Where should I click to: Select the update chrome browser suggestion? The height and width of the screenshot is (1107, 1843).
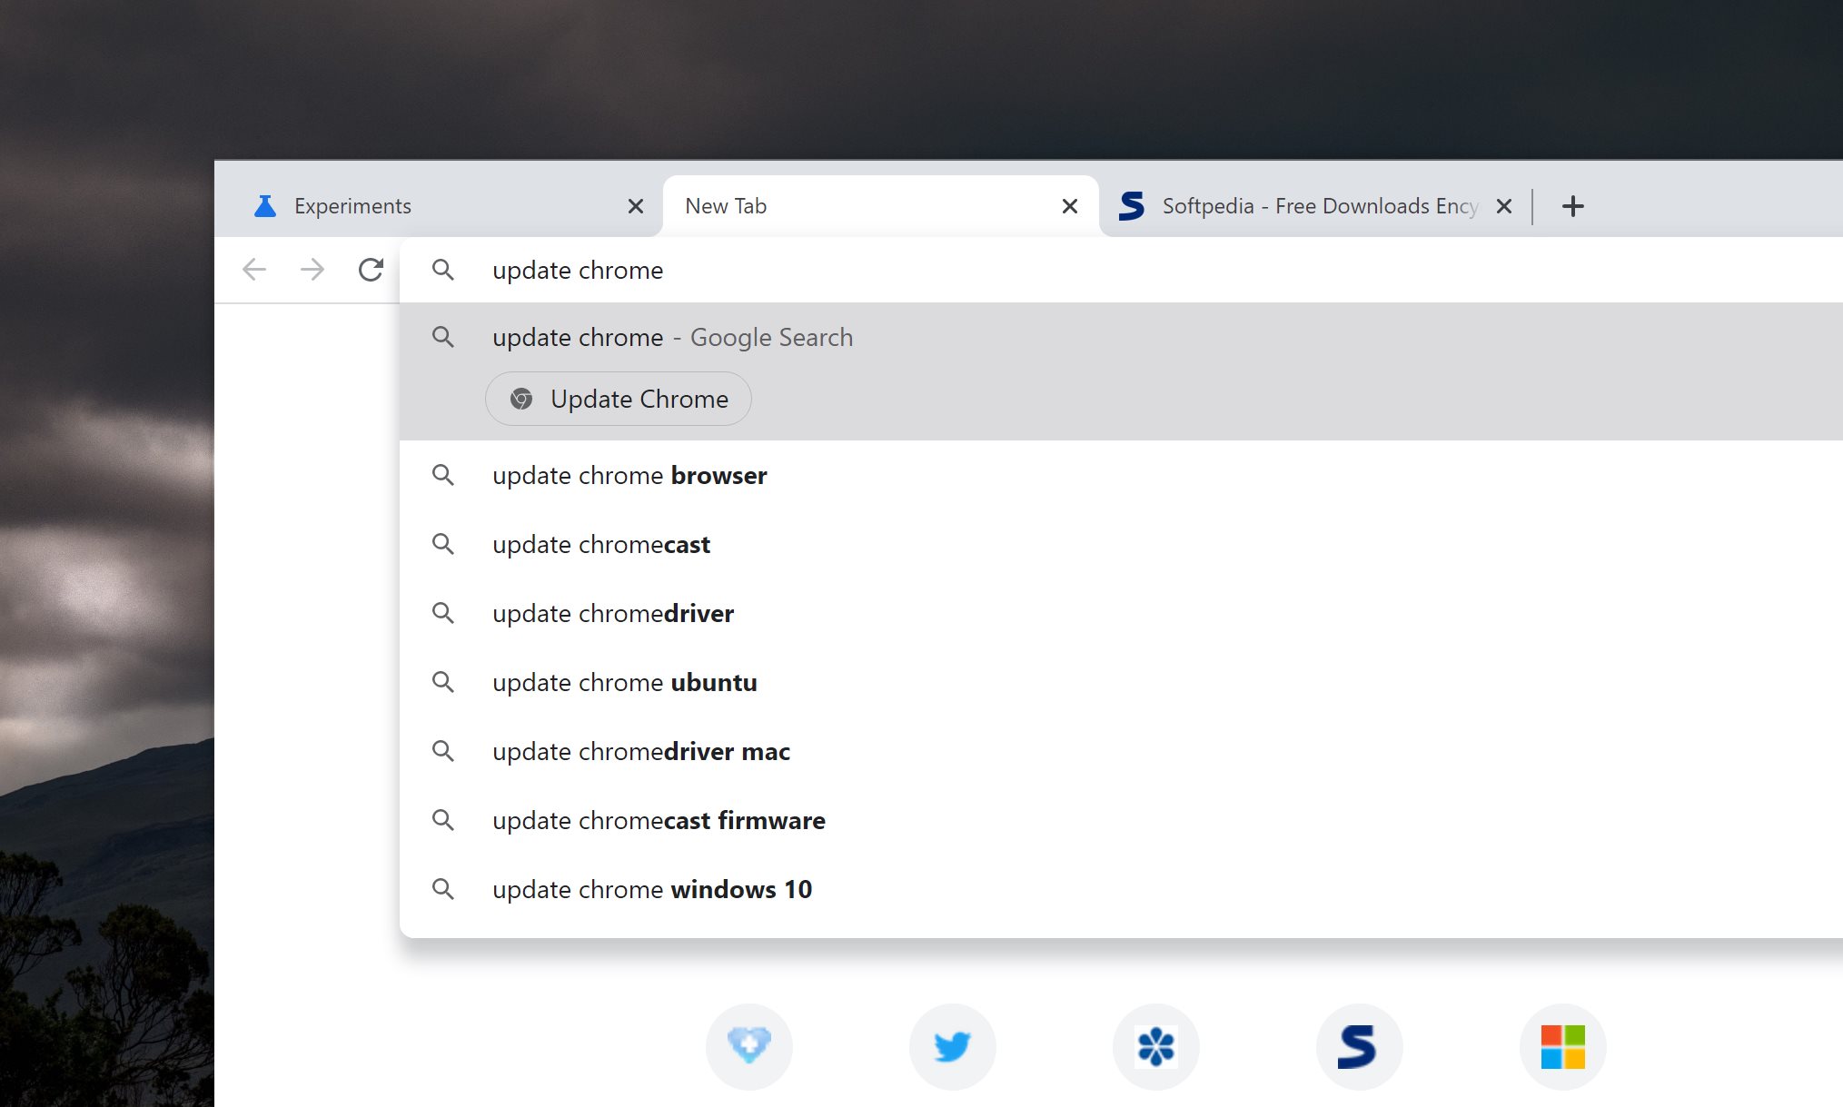tap(629, 475)
